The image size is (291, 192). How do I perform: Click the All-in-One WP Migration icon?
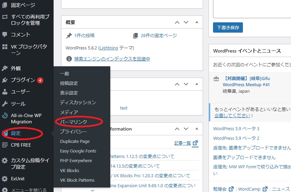pos(5,116)
